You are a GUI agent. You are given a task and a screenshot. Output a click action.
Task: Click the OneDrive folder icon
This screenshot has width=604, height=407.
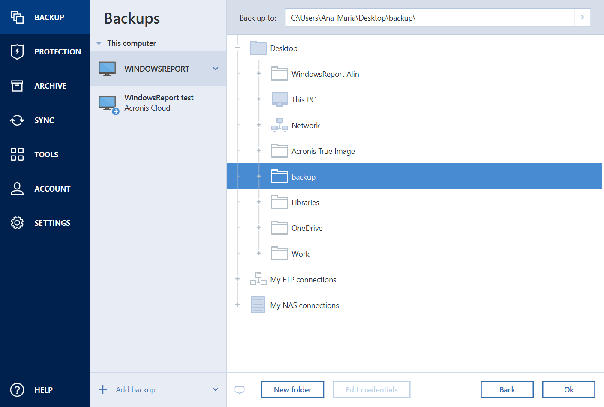pos(280,227)
